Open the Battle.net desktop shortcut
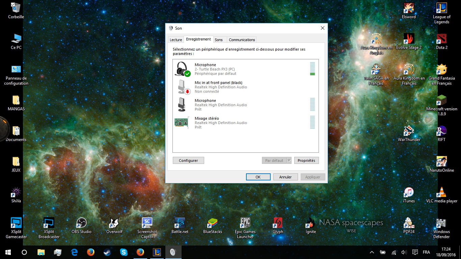Viewport: 461px width, 259px height. point(180,225)
